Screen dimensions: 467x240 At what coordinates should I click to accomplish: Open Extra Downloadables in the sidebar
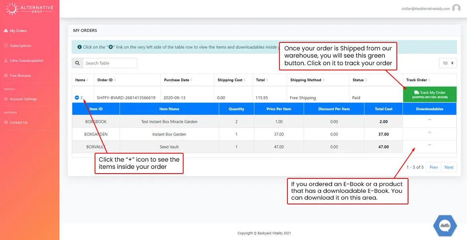pyautogui.click(x=26, y=61)
